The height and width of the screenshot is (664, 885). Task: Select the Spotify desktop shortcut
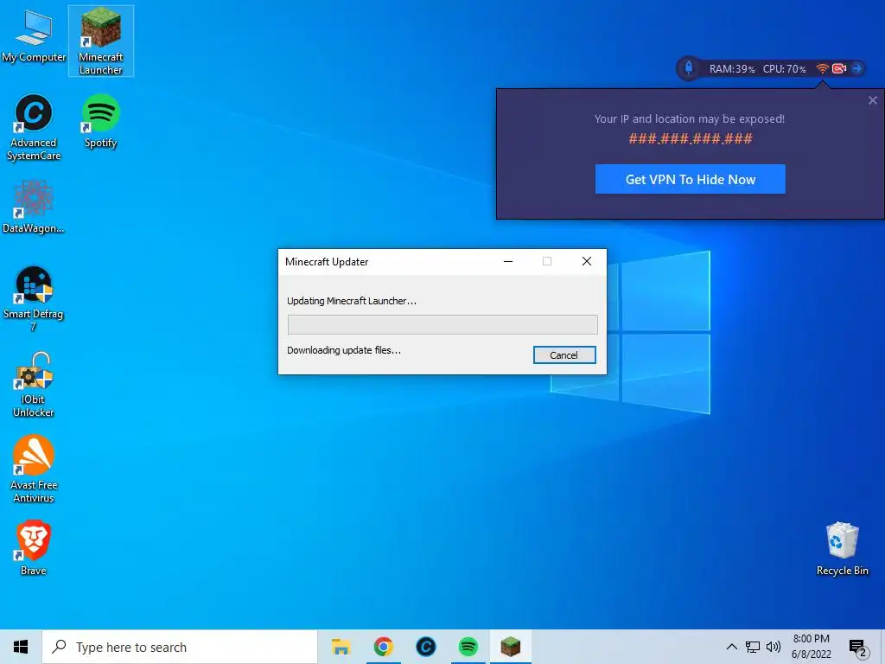pos(100,121)
